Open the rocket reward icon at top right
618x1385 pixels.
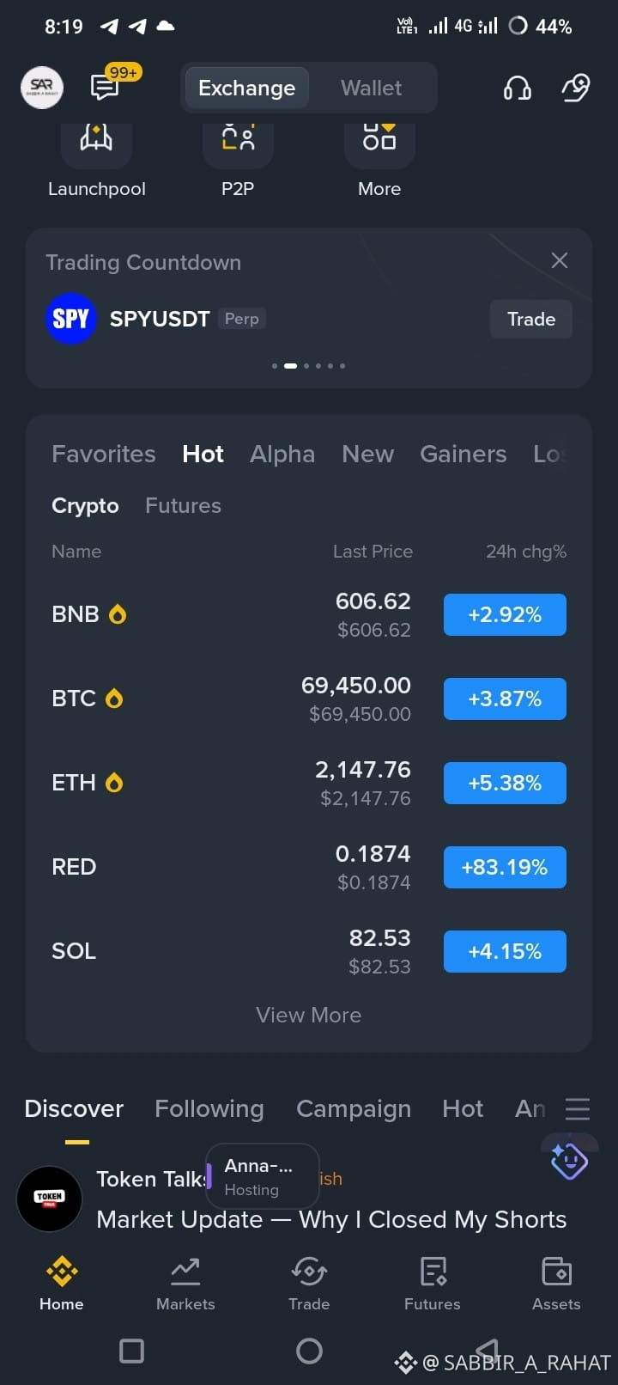pyautogui.click(x=576, y=88)
